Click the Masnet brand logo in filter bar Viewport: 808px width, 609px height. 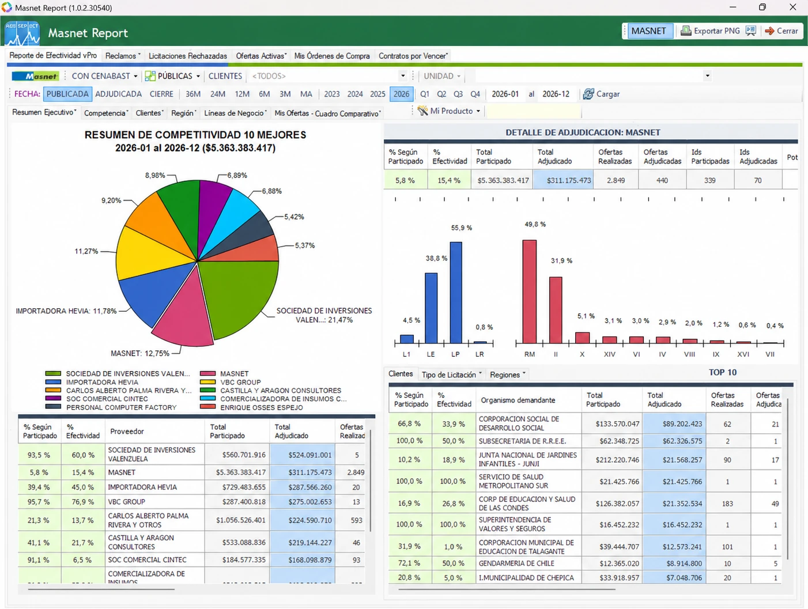35,76
